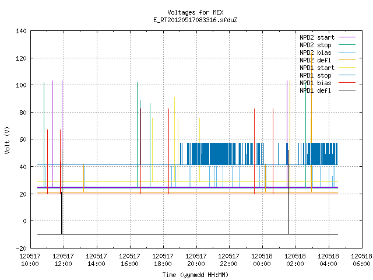Image resolution: width=373 pixels, height=280 pixels.
Task: Click the red NPD1 bias legend line
Action: click(x=347, y=83)
